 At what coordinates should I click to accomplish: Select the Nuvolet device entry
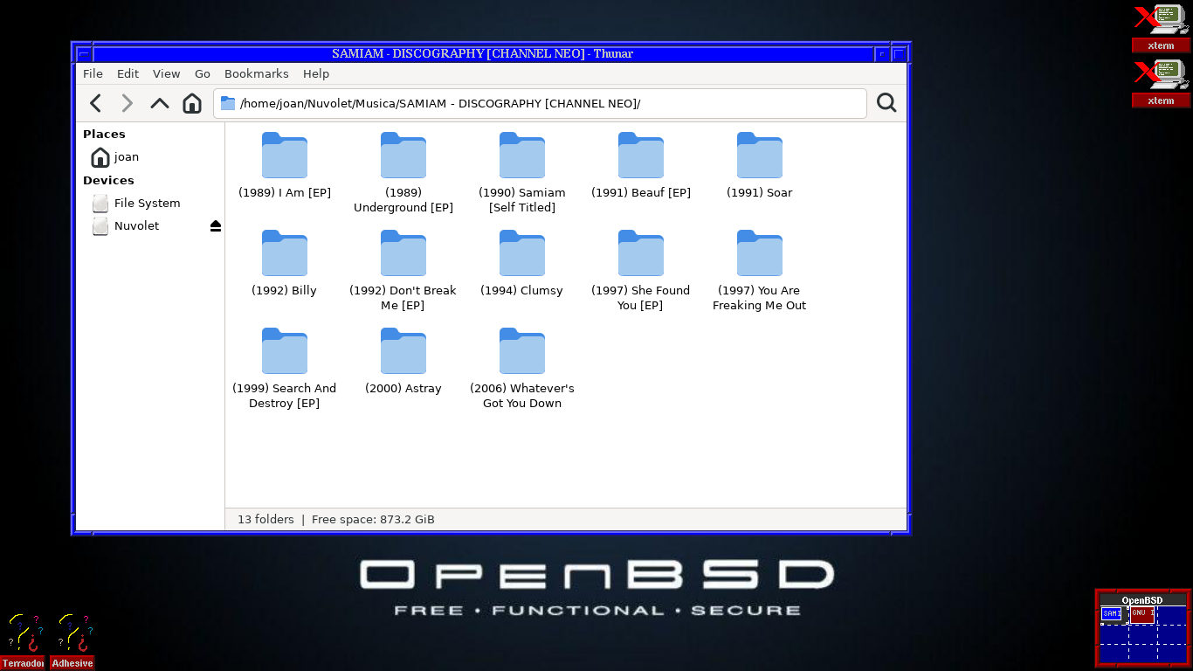tap(136, 225)
